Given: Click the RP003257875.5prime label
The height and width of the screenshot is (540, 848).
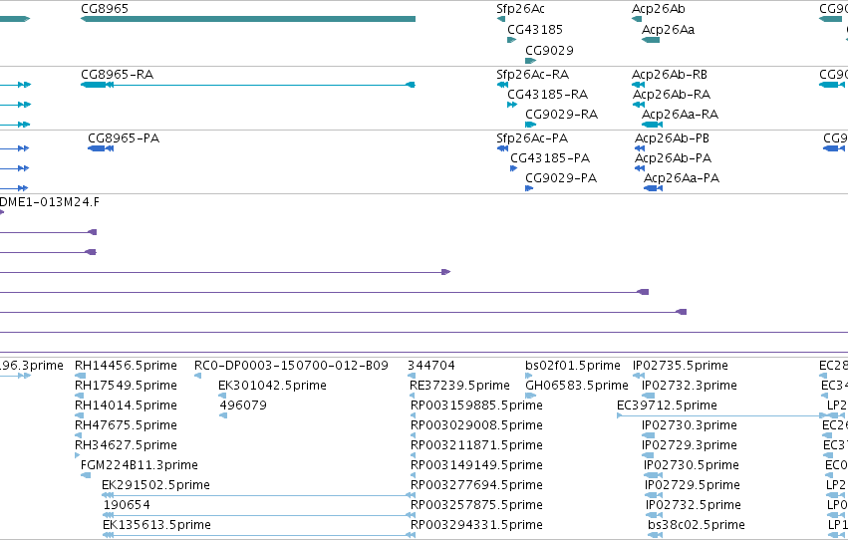Looking at the screenshot, I should click(x=476, y=505).
